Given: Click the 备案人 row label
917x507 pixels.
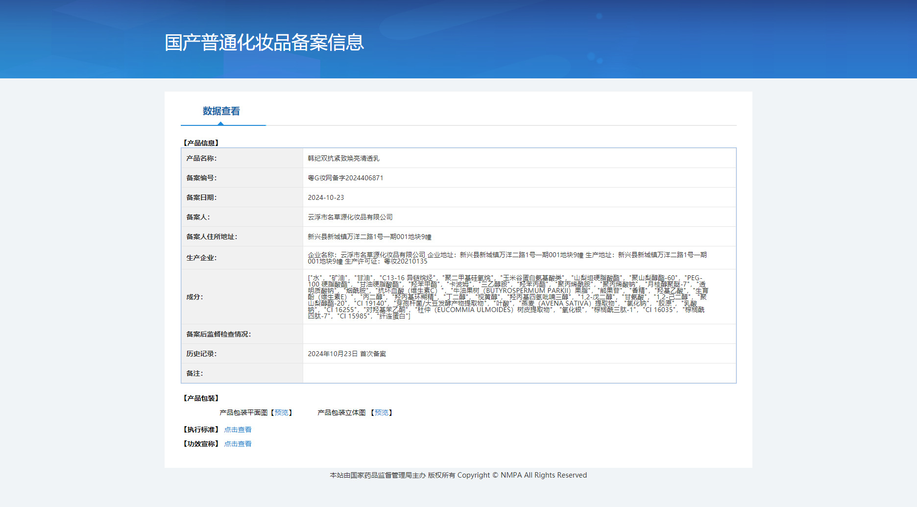Looking at the screenshot, I should [x=198, y=217].
